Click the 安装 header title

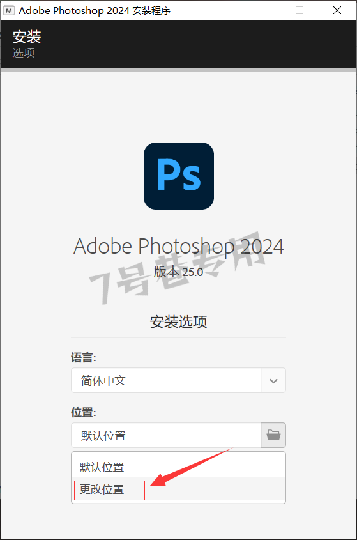tap(27, 37)
